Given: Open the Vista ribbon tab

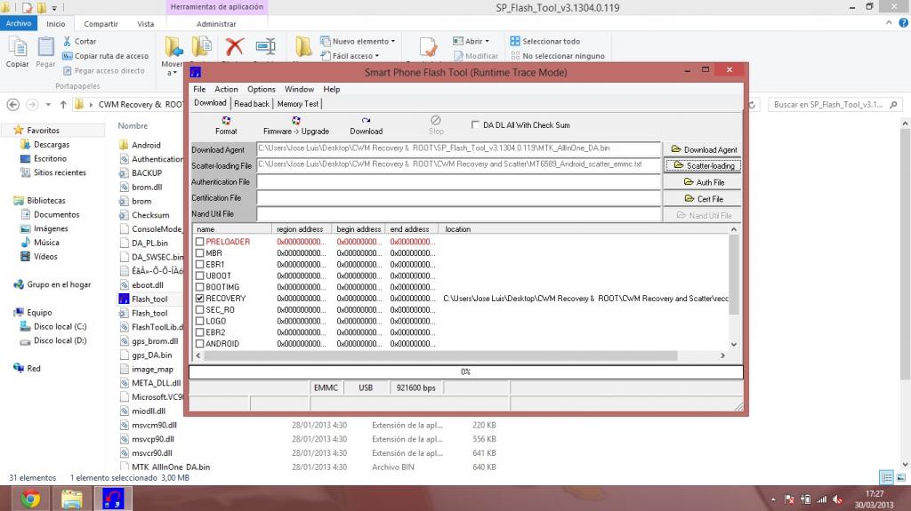Looking at the screenshot, I should click(146, 24).
